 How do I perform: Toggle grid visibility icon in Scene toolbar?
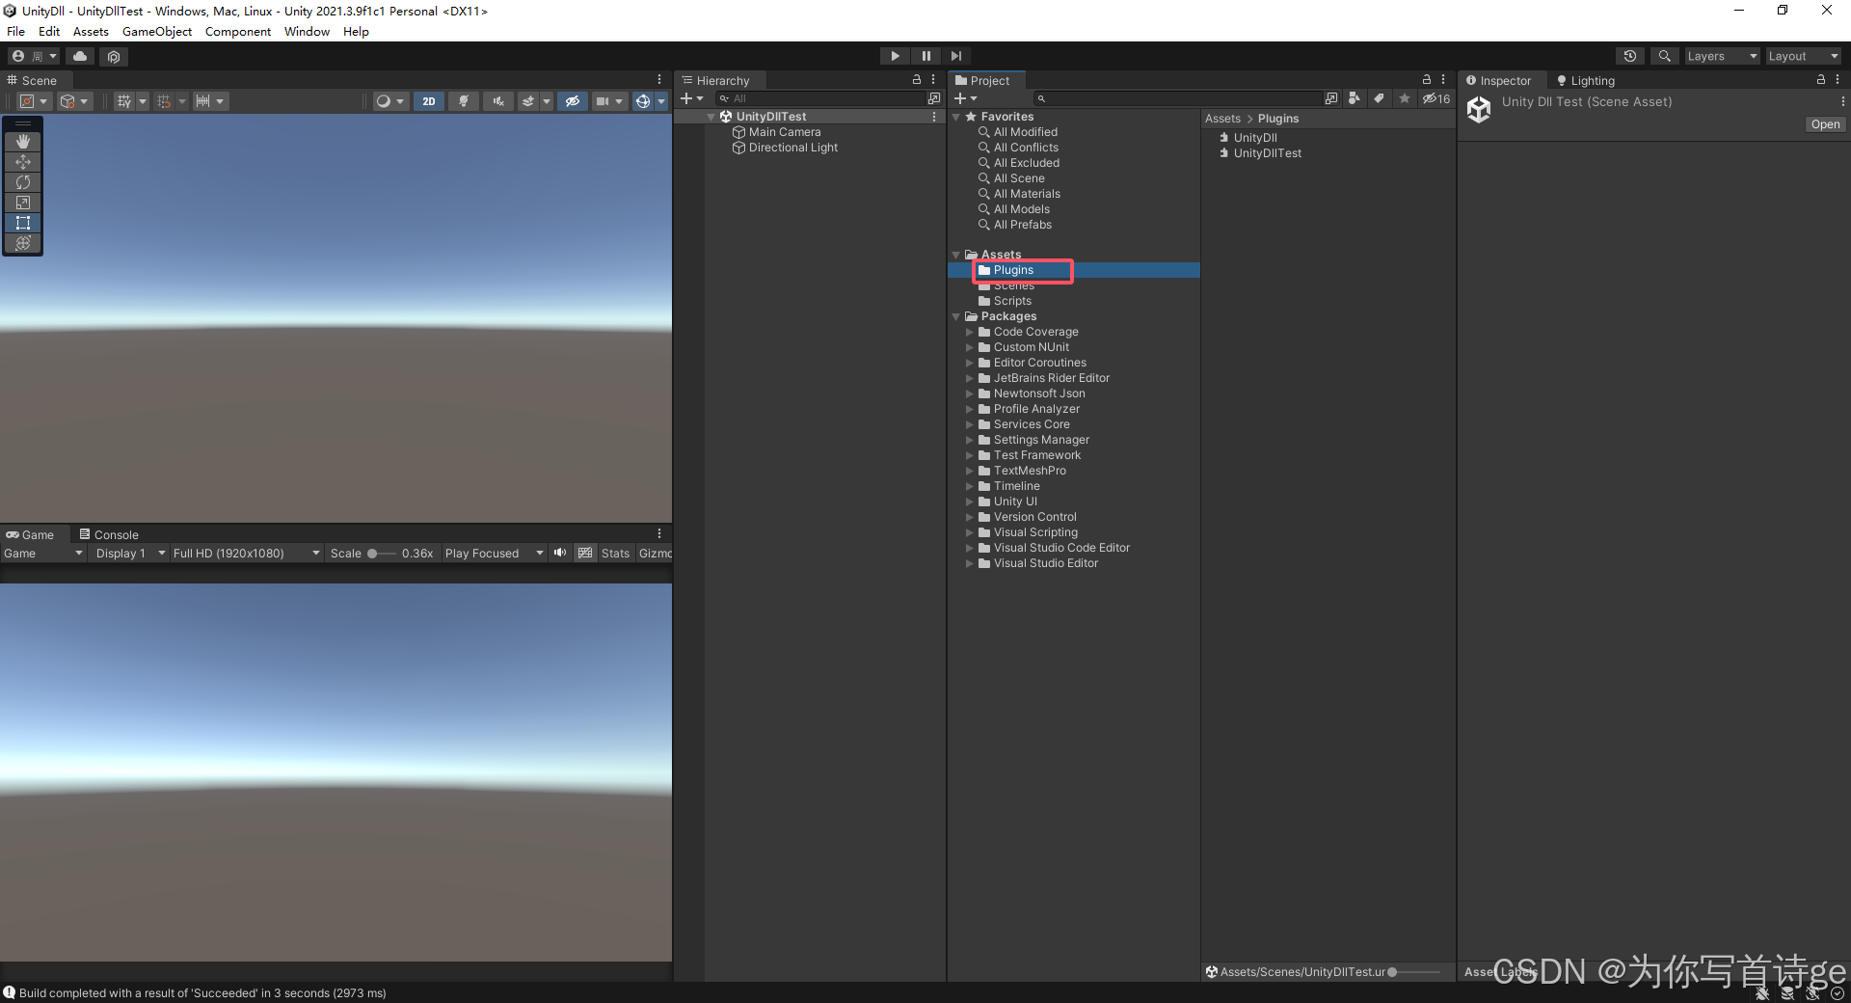click(123, 101)
